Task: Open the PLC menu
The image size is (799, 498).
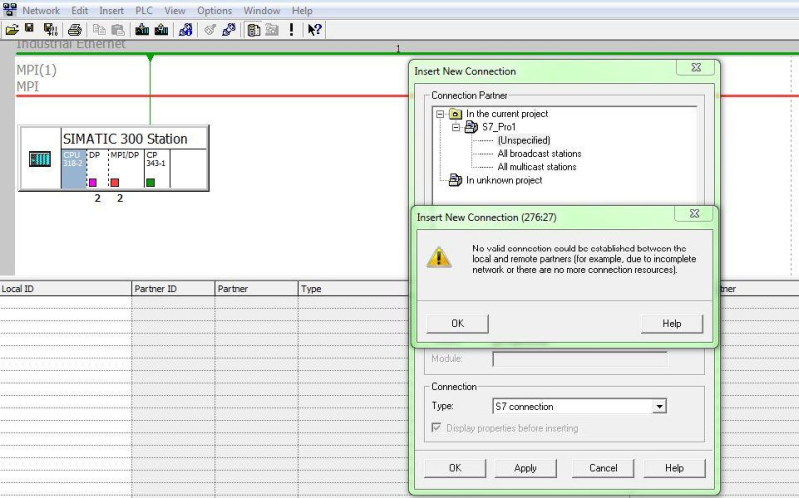Action: (x=144, y=10)
